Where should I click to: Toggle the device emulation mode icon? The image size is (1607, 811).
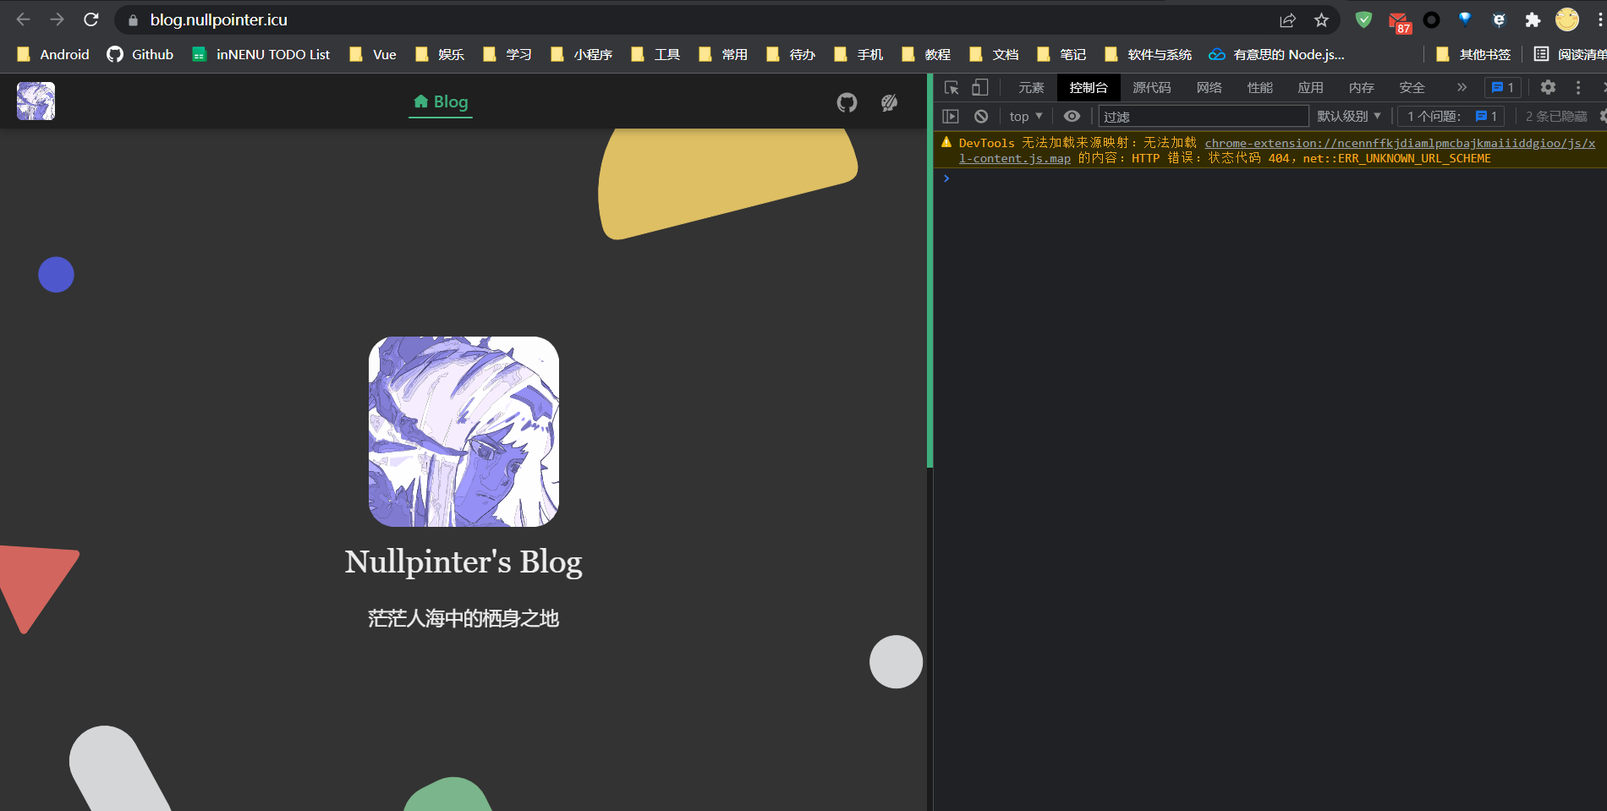979,87
